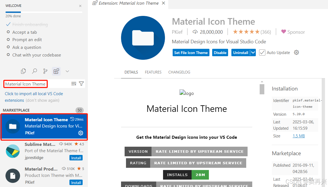
Task: Switch to the DETAILS tab
Action: 131,72
